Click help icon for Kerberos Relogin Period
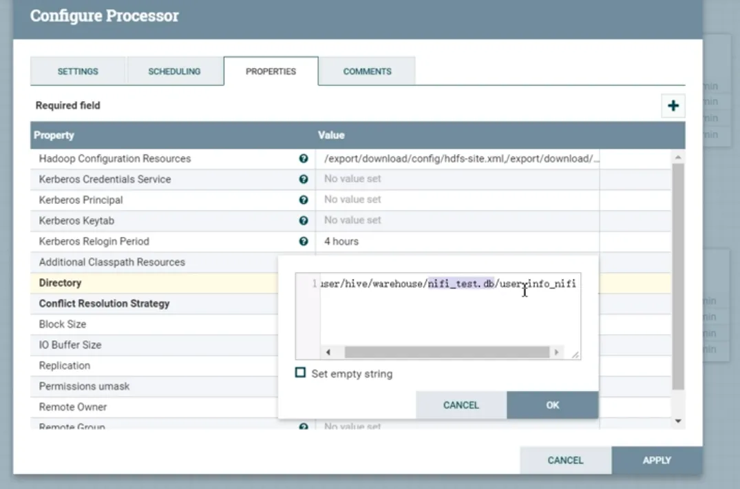 (304, 241)
